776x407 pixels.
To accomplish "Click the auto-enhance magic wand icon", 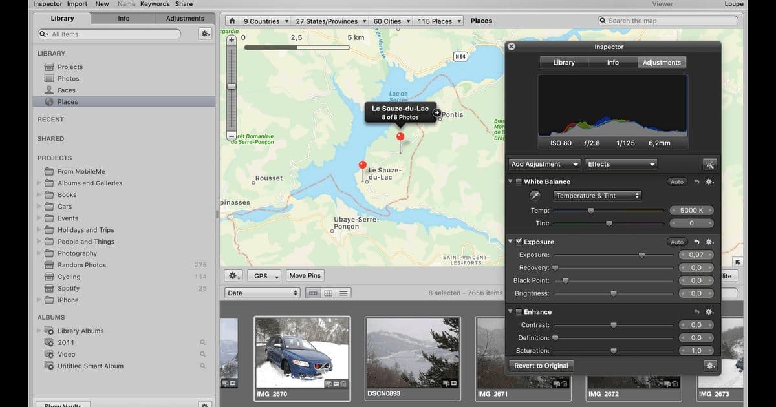I will 709,163.
